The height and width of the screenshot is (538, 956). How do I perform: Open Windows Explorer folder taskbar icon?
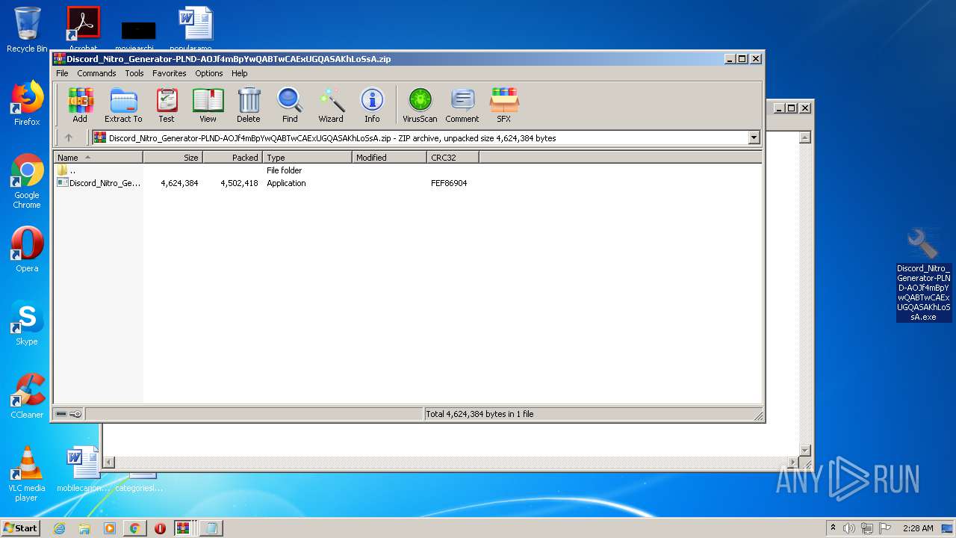(x=84, y=528)
